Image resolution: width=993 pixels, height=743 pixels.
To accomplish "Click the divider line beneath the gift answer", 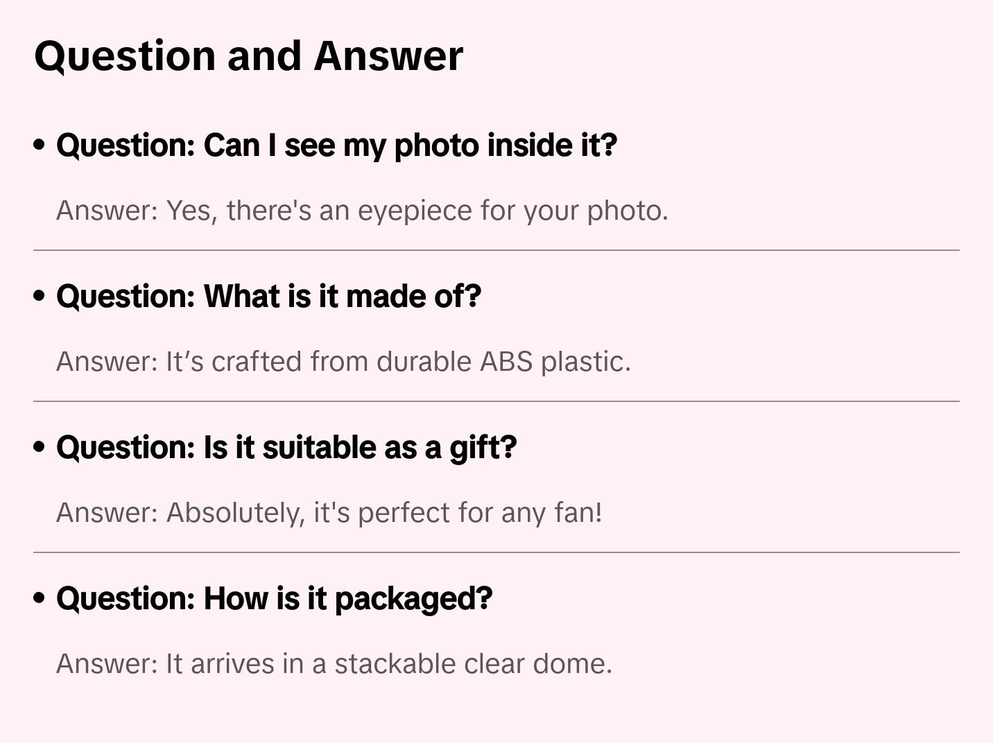I will point(497,552).
